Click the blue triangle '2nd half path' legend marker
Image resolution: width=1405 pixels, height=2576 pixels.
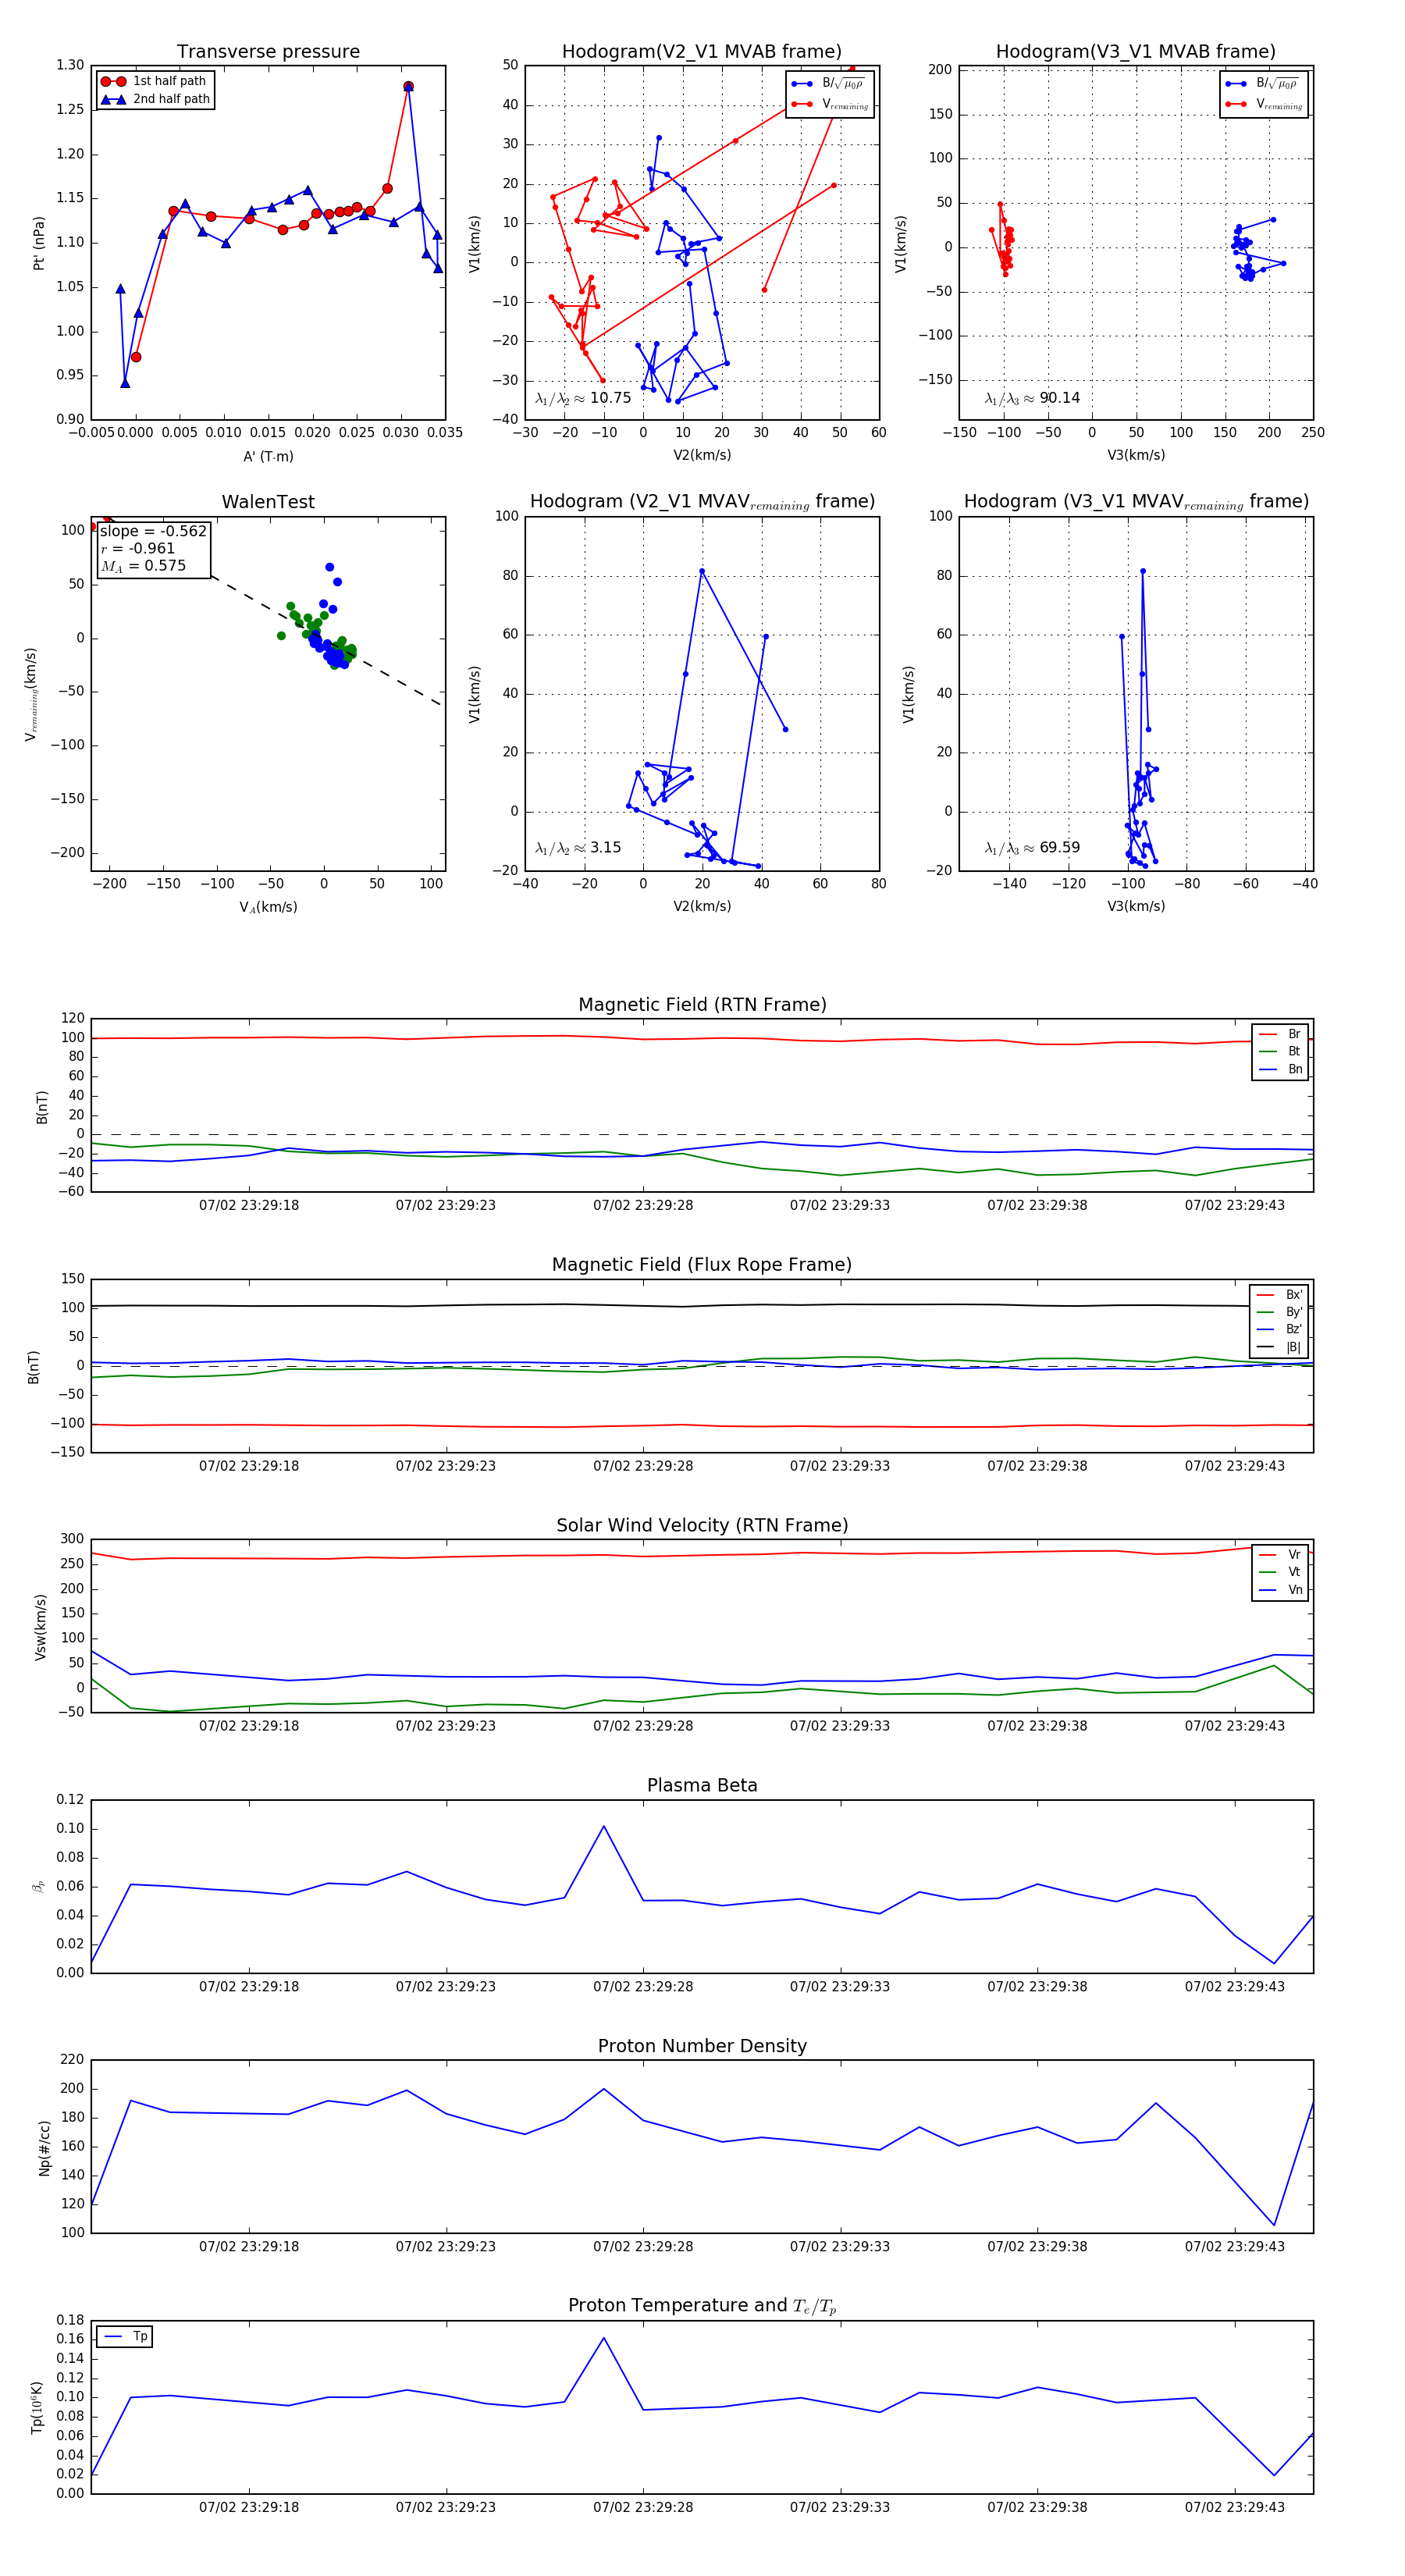[x=113, y=99]
